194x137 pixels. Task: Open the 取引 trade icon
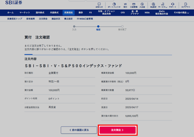pos(125,5)
